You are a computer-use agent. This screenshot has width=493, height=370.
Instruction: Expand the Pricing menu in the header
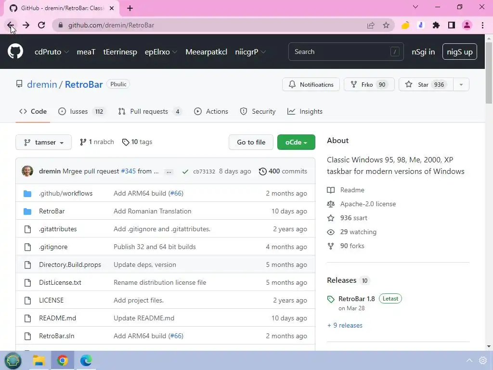coord(250,52)
